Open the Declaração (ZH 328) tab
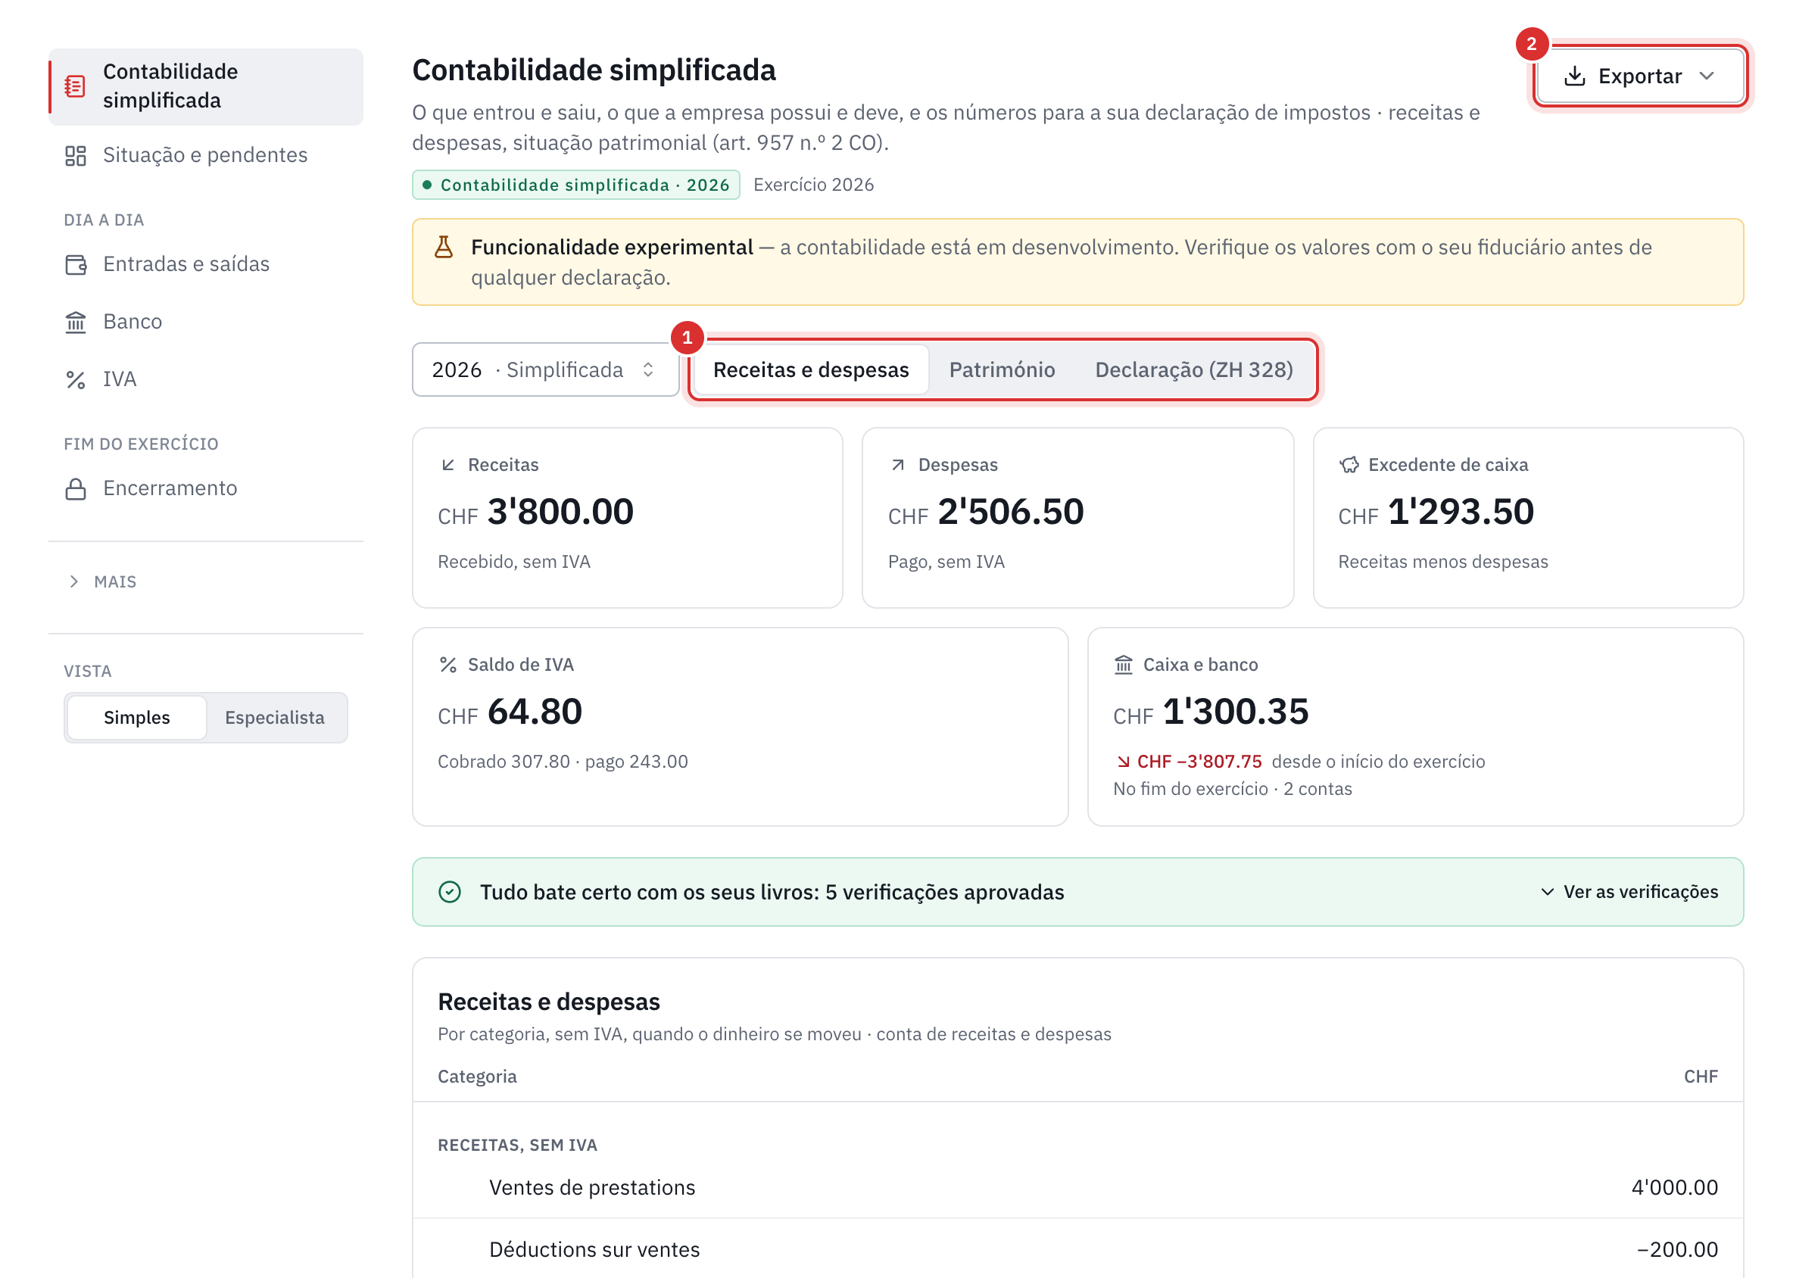The width and height of the screenshot is (1793, 1278). tap(1194, 370)
